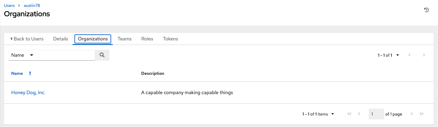Toggle Name column sort arrow
This screenshot has width=438, height=127.
30,73
